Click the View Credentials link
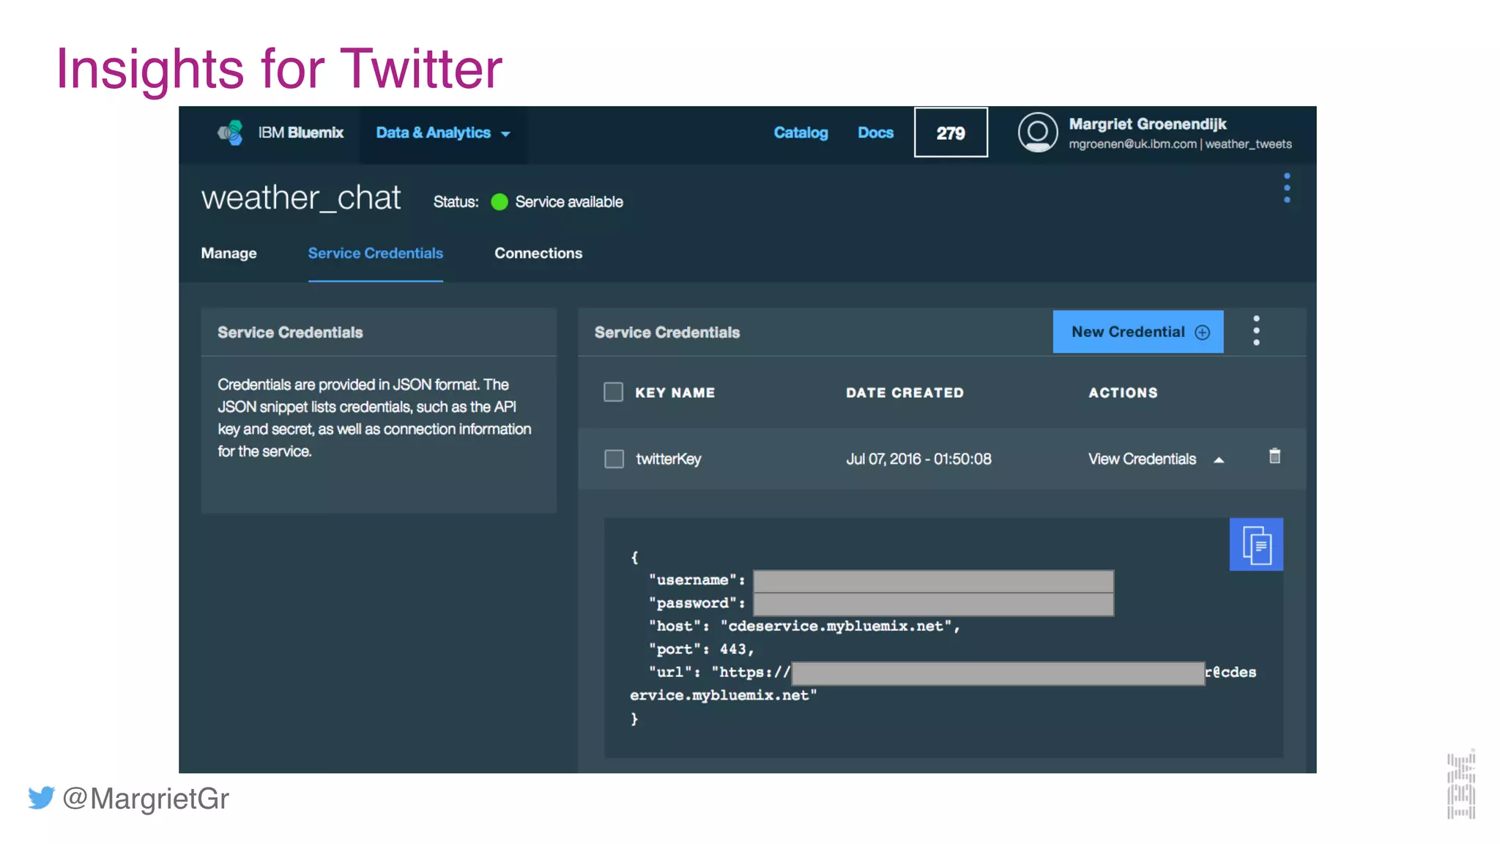This screenshot has height=844, width=1500. pos(1142,459)
